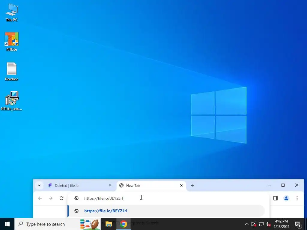The height and width of the screenshot is (230, 307).
Task: Close the New Tab tab
Action: [x=181, y=185]
